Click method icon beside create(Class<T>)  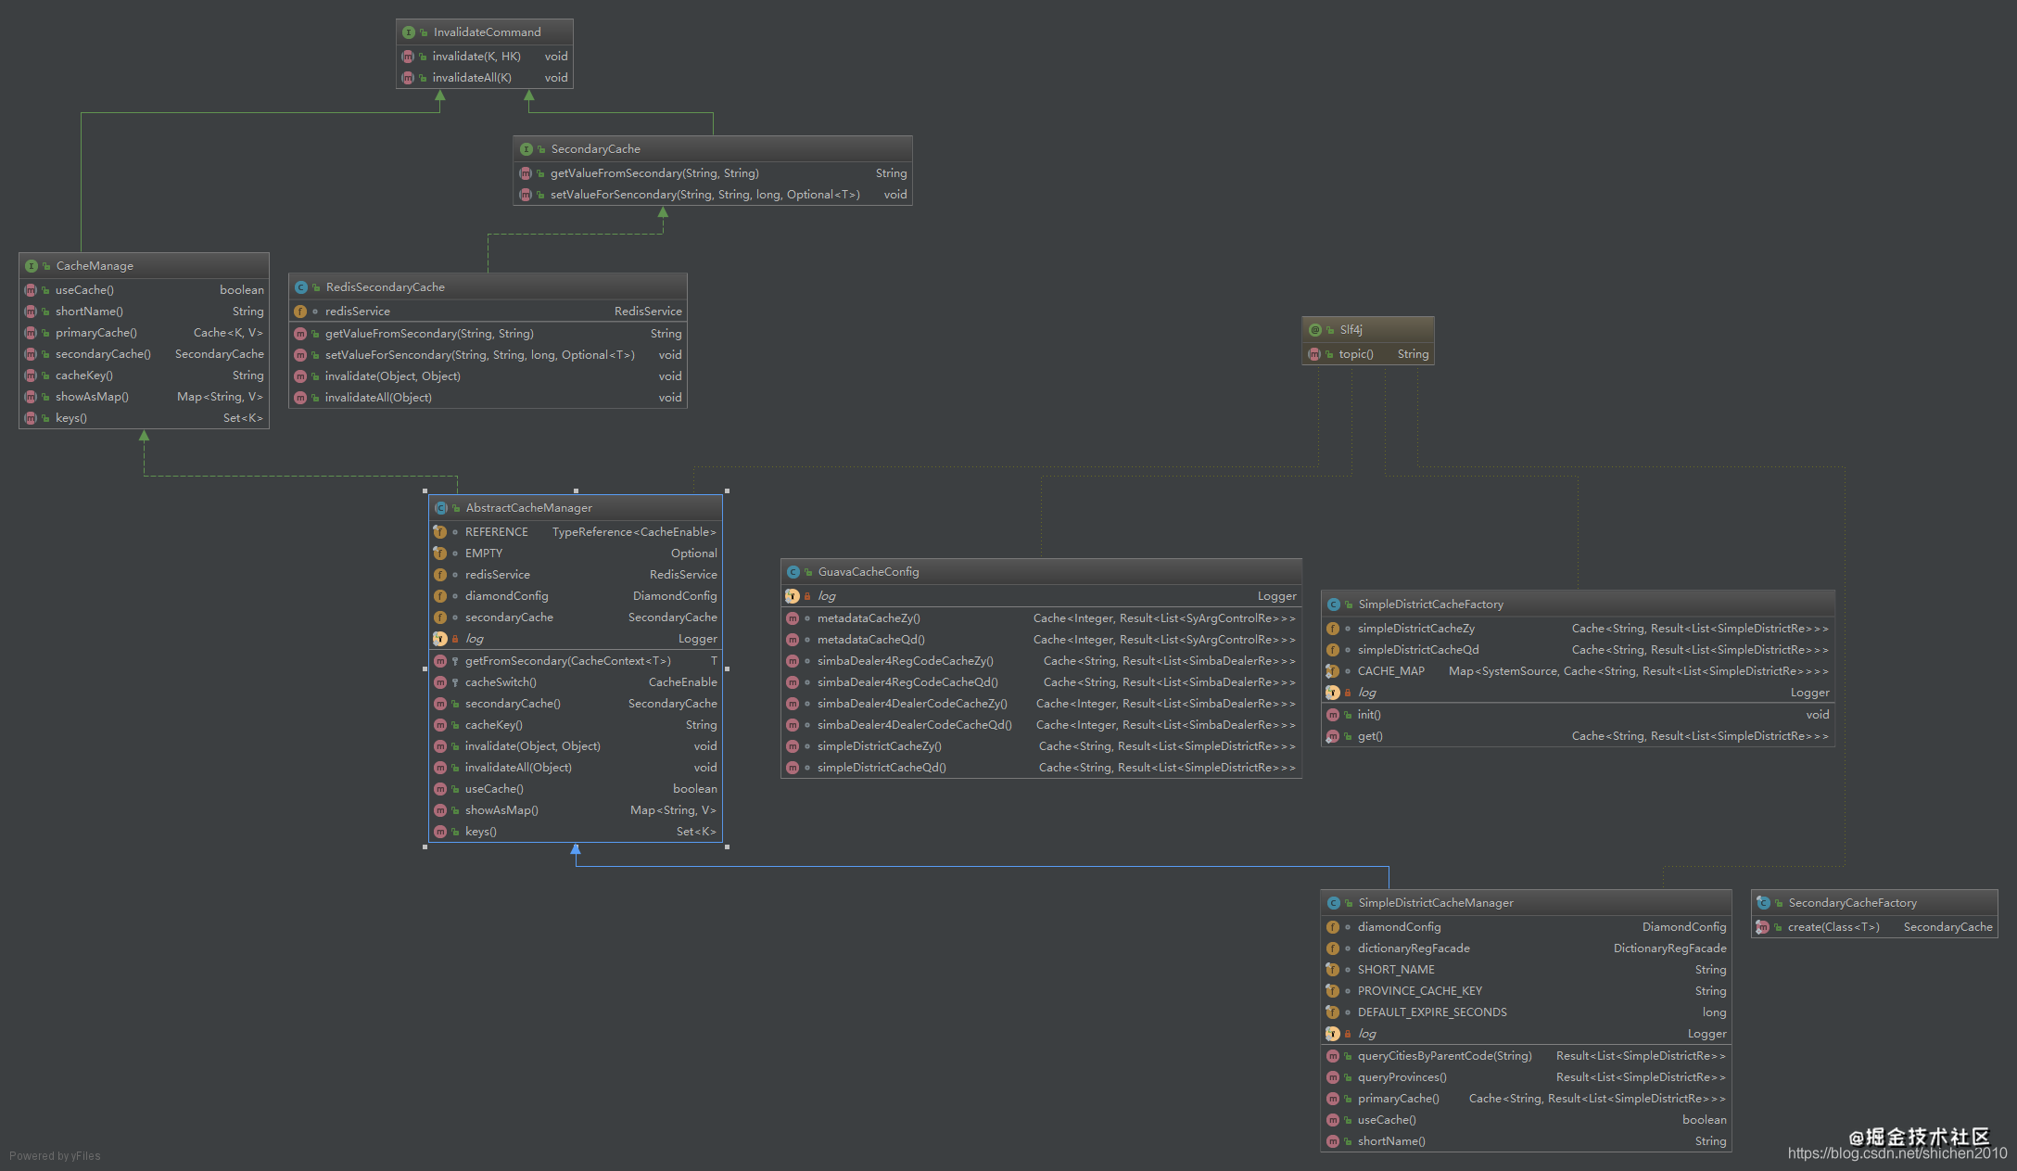[x=1763, y=927]
